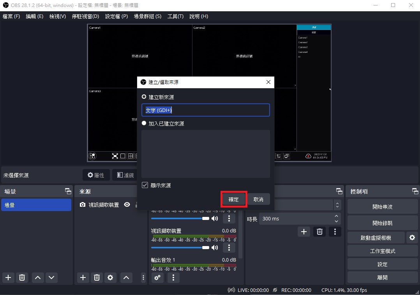Move the source up with 來源 panel up arrow

tap(126, 278)
